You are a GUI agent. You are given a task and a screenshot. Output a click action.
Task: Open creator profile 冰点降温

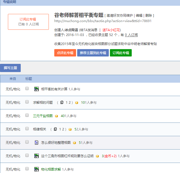[71, 30]
